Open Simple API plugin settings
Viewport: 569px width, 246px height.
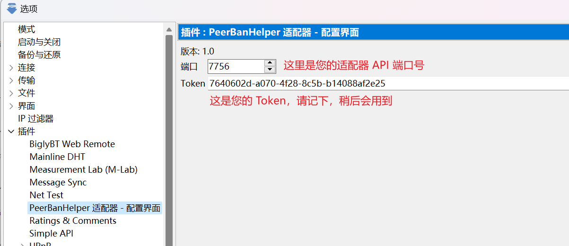(51, 234)
